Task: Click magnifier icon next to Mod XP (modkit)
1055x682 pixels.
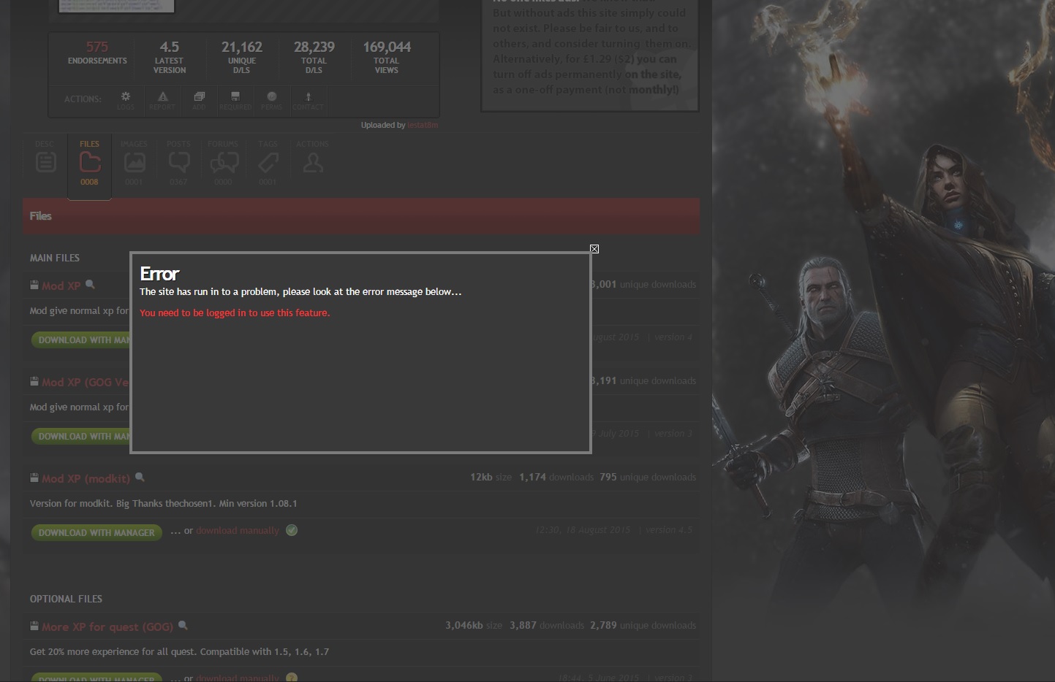Action: [x=140, y=477]
